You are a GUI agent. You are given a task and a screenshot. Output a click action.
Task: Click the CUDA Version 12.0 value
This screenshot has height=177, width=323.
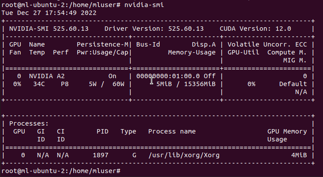coord(255,29)
